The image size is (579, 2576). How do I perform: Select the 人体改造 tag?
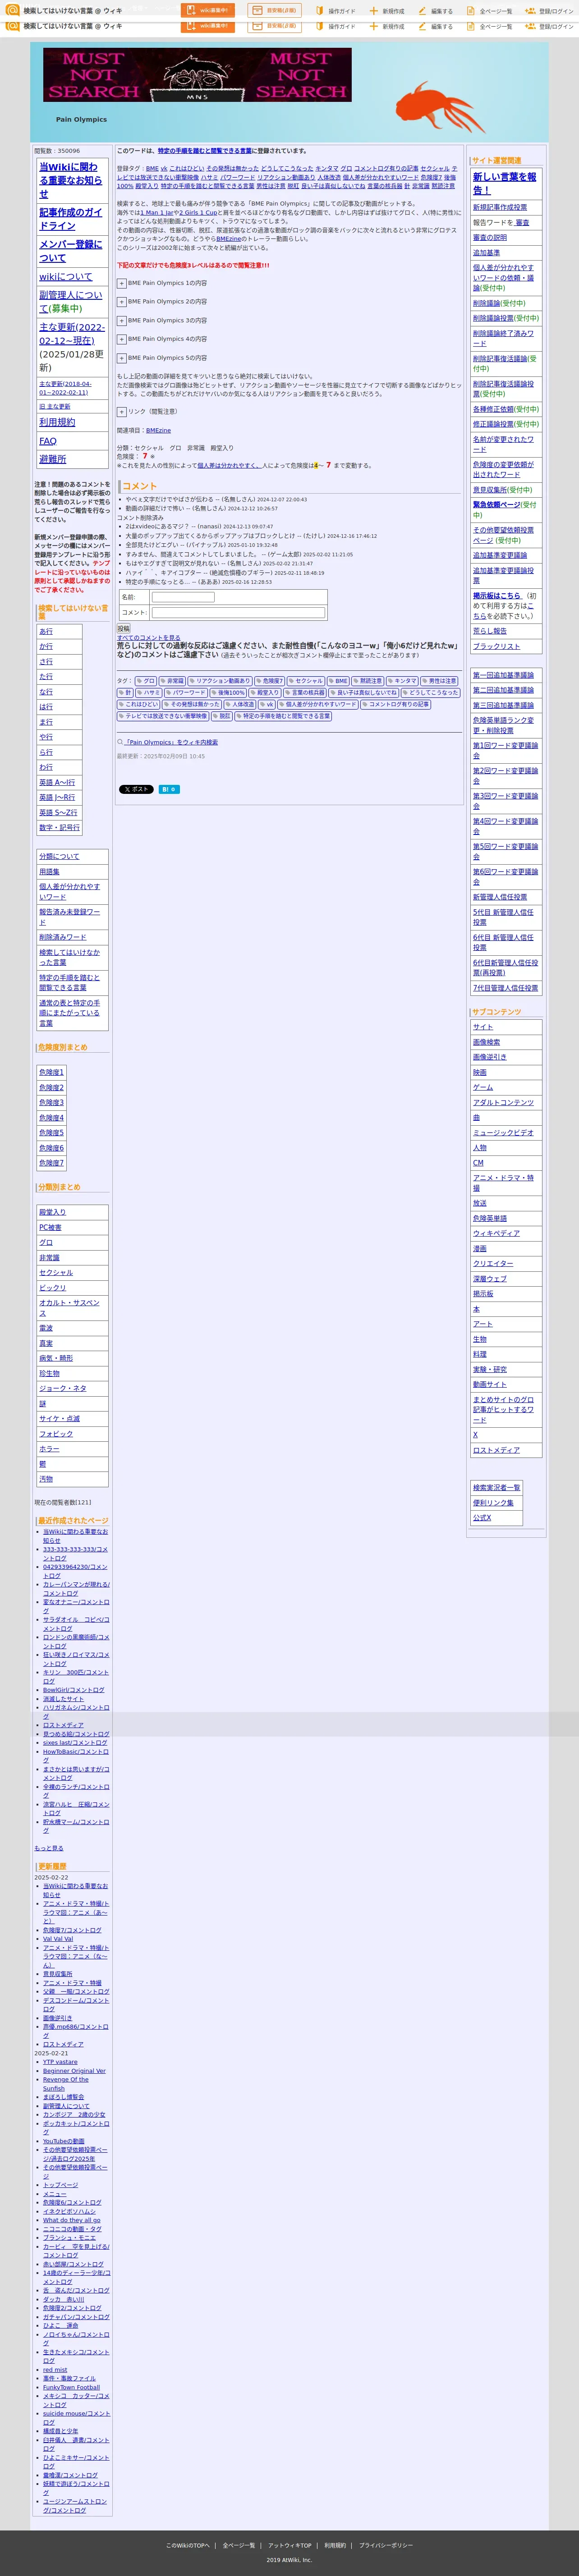click(240, 704)
